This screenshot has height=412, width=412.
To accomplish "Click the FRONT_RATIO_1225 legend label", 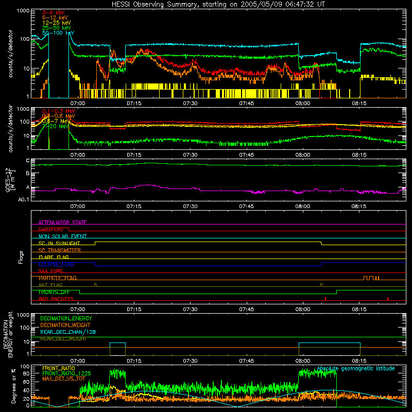I will [66, 373].
